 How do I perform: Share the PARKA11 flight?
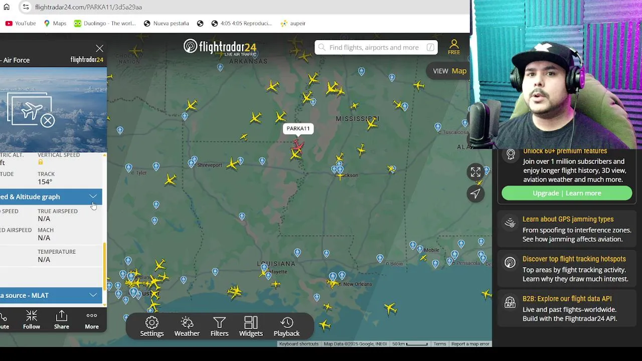click(x=62, y=320)
